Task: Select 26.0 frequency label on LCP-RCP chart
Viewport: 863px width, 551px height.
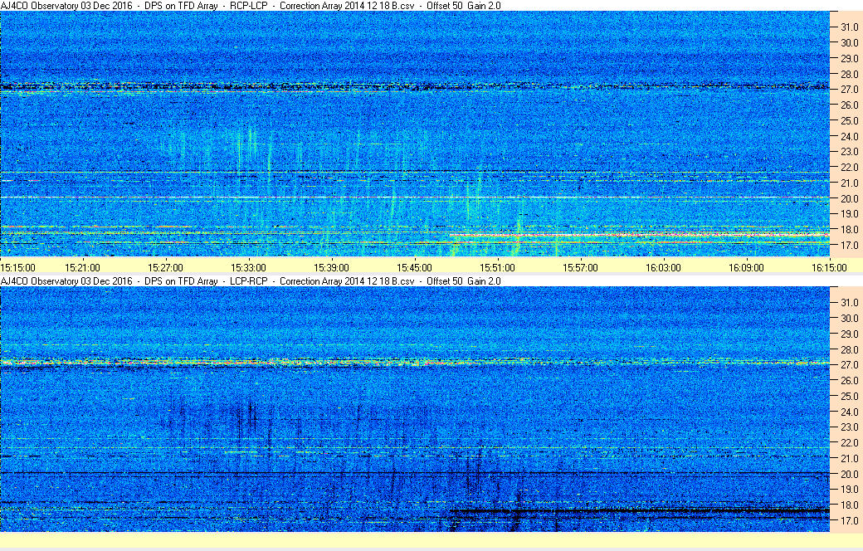Action: pyautogui.click(x=849, y=380)
